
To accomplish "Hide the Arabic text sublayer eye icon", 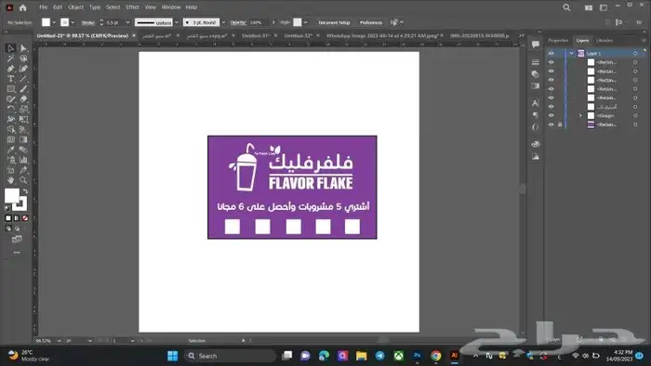I will (551, 107).
